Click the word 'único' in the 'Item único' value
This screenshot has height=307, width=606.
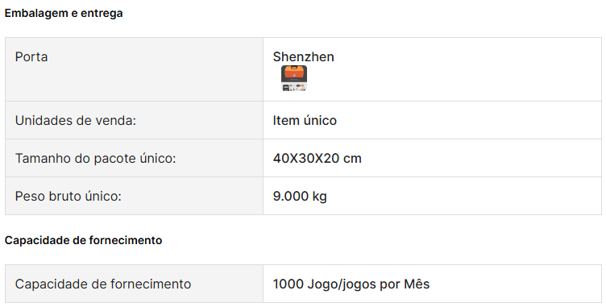320,121
